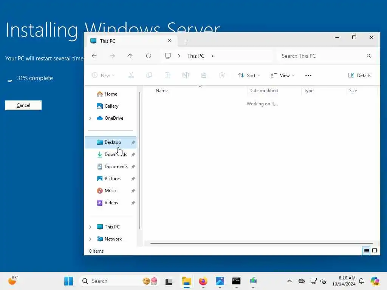Click the horizontal scrollbar in file list
This screenshot has height=290, width=387.
click(262, 244)
